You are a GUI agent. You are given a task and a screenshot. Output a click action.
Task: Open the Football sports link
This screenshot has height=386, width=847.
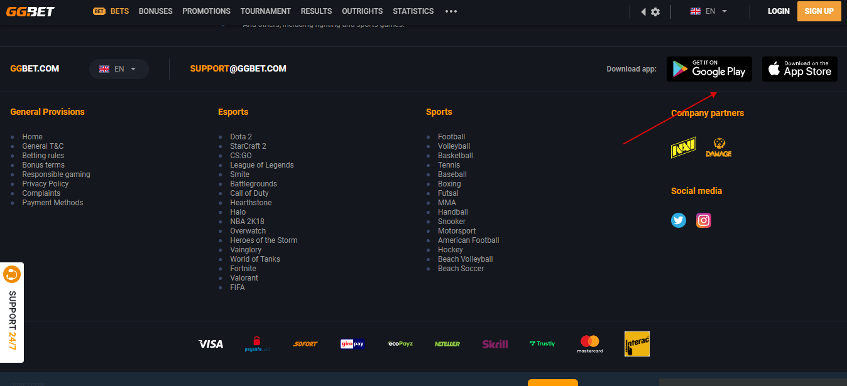click(452, 137)
